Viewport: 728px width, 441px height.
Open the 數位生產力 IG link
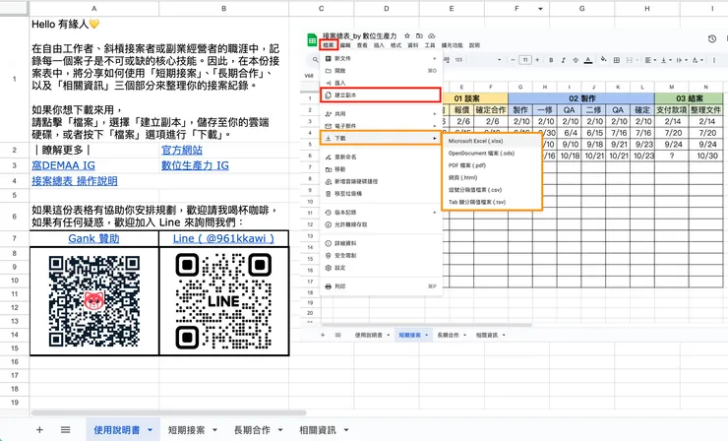pos(195,165)
